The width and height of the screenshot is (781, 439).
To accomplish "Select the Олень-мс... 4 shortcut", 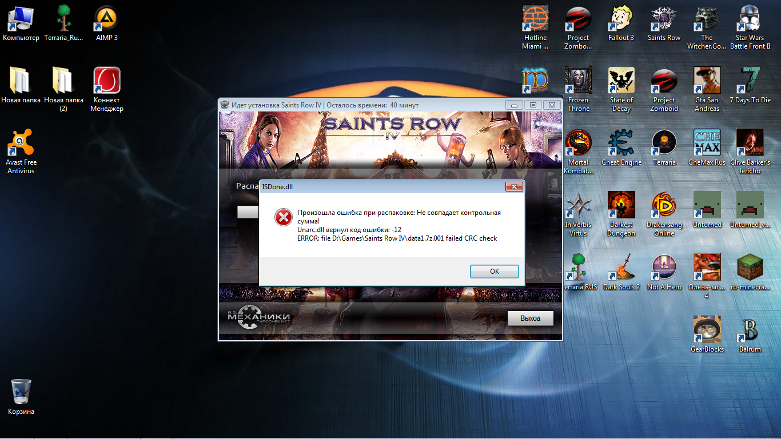I will tap(707, 277).
